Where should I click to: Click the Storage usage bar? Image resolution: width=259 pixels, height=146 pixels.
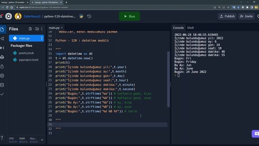34,142
